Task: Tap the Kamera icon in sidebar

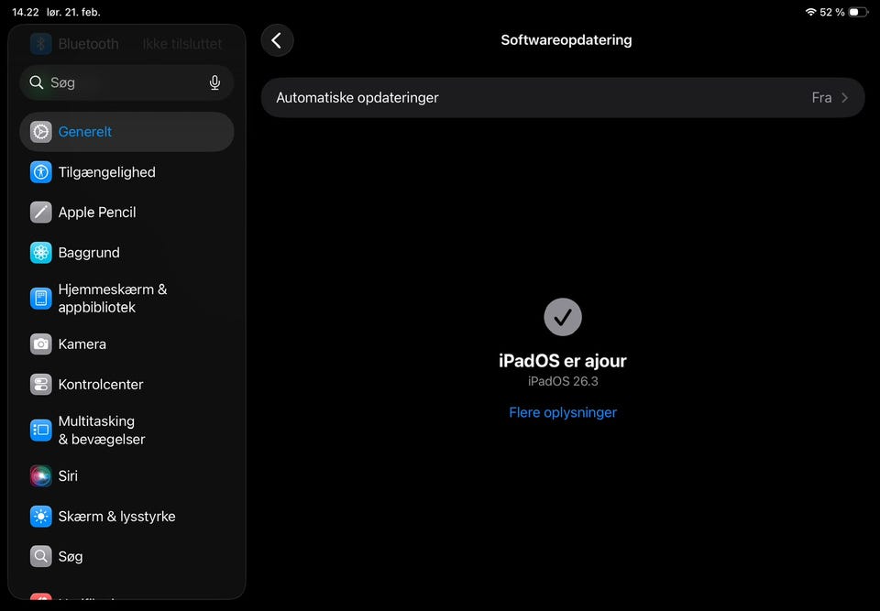Action: 41,344
